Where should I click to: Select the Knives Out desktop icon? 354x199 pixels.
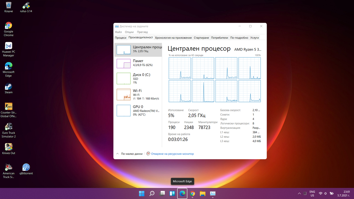point(9,149)
